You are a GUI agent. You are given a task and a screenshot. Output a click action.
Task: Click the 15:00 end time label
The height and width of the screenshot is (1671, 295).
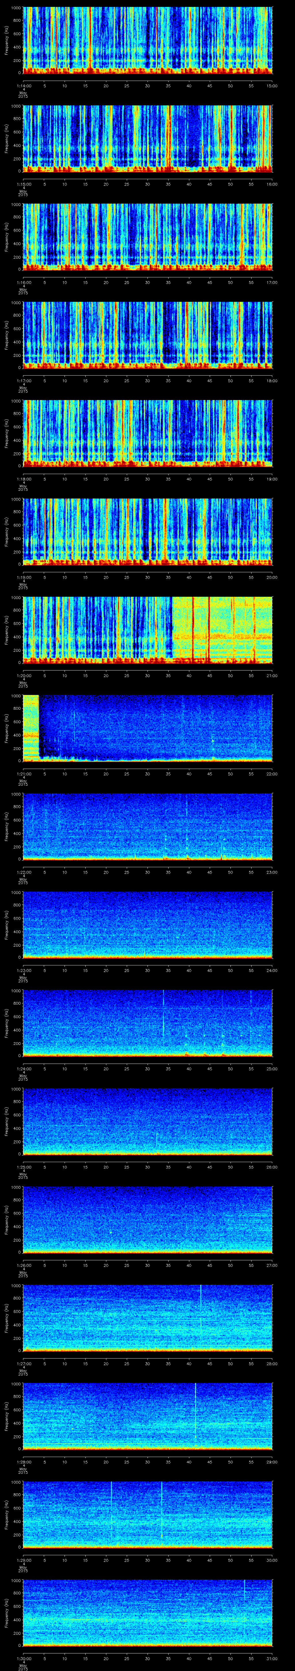tap(272, 85)
